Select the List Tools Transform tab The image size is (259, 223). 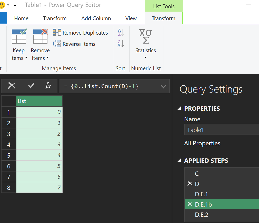164,18
